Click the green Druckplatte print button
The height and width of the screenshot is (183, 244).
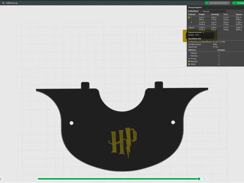tap(240, 3)
